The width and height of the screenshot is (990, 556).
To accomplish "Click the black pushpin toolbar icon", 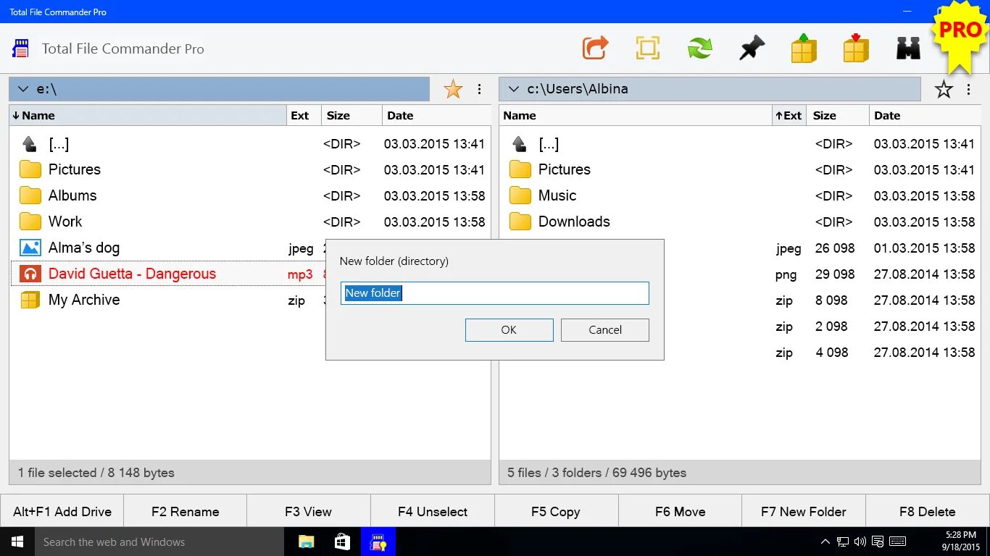I will click(752, 49).
